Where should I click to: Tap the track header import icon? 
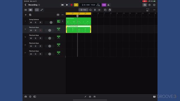tap(58, 15)
